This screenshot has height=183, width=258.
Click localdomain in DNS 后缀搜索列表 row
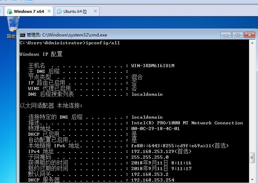click(x=147, y=94)
